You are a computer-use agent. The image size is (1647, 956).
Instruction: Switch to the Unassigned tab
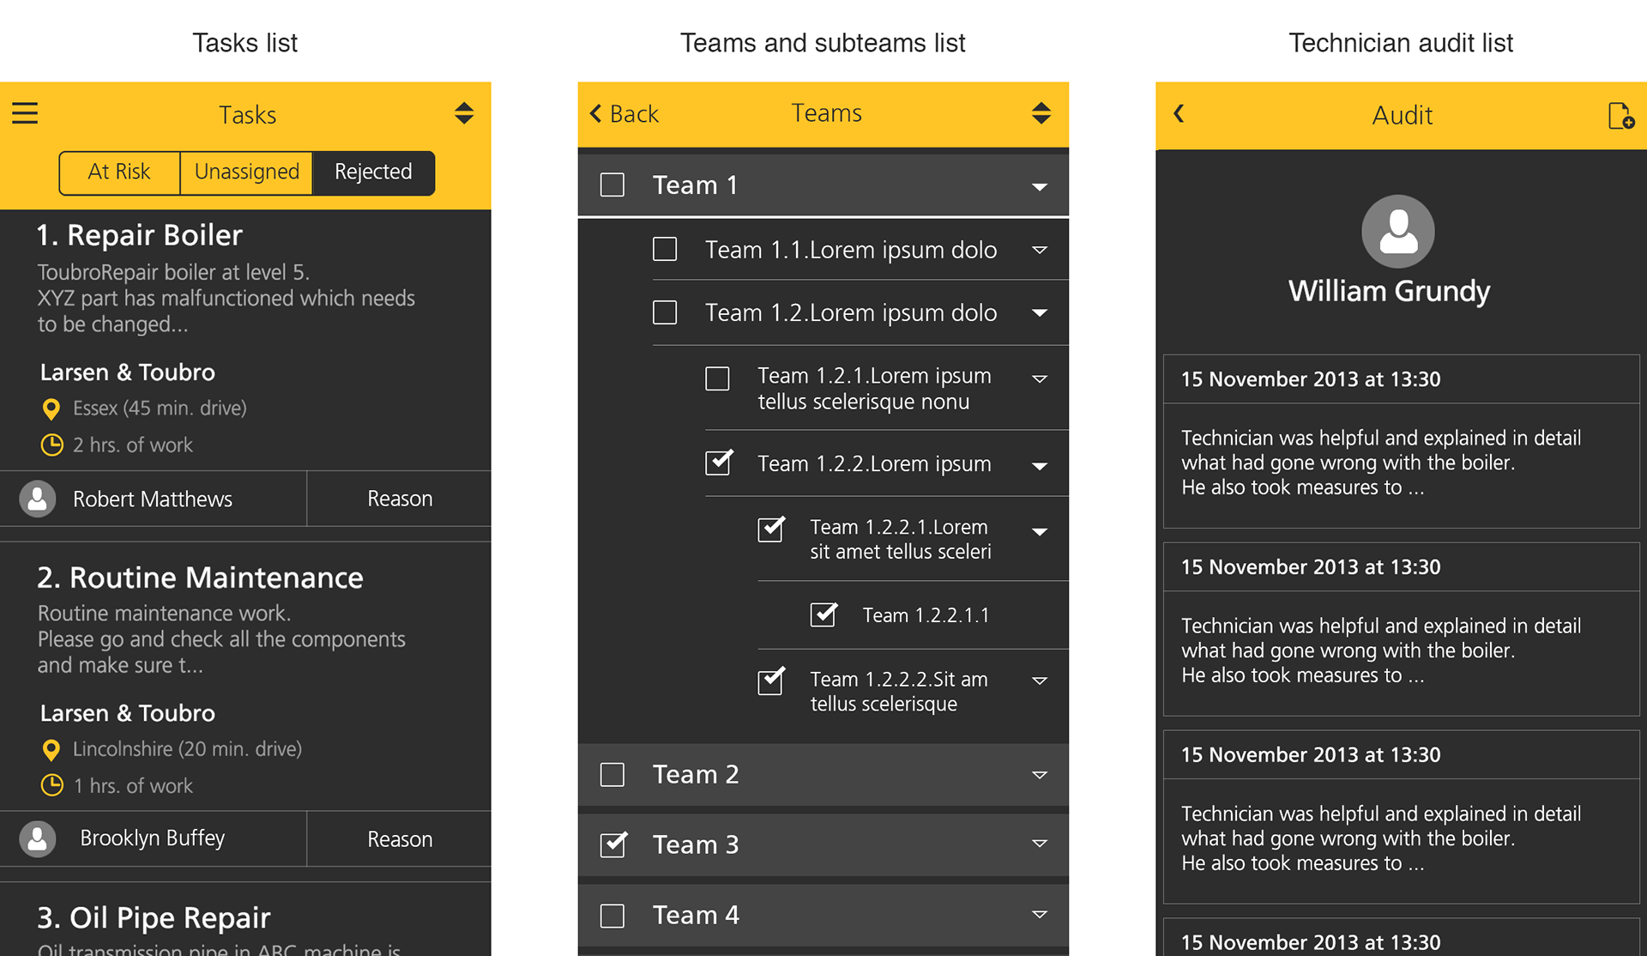(247, 172)
